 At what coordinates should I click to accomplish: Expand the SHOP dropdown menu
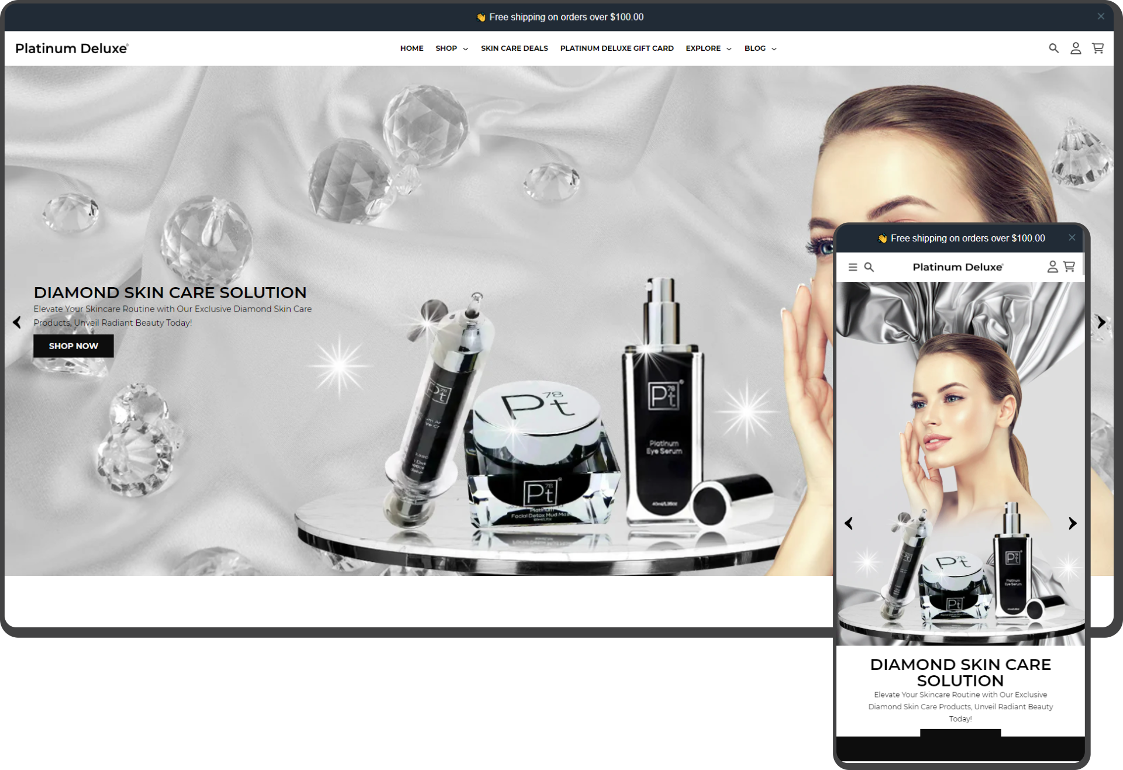coord(452,49)
